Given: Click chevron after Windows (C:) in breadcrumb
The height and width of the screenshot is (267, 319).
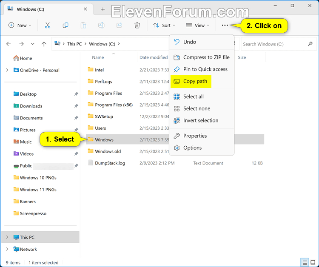Looking at the screenshot, I should [x=119, y=44].
